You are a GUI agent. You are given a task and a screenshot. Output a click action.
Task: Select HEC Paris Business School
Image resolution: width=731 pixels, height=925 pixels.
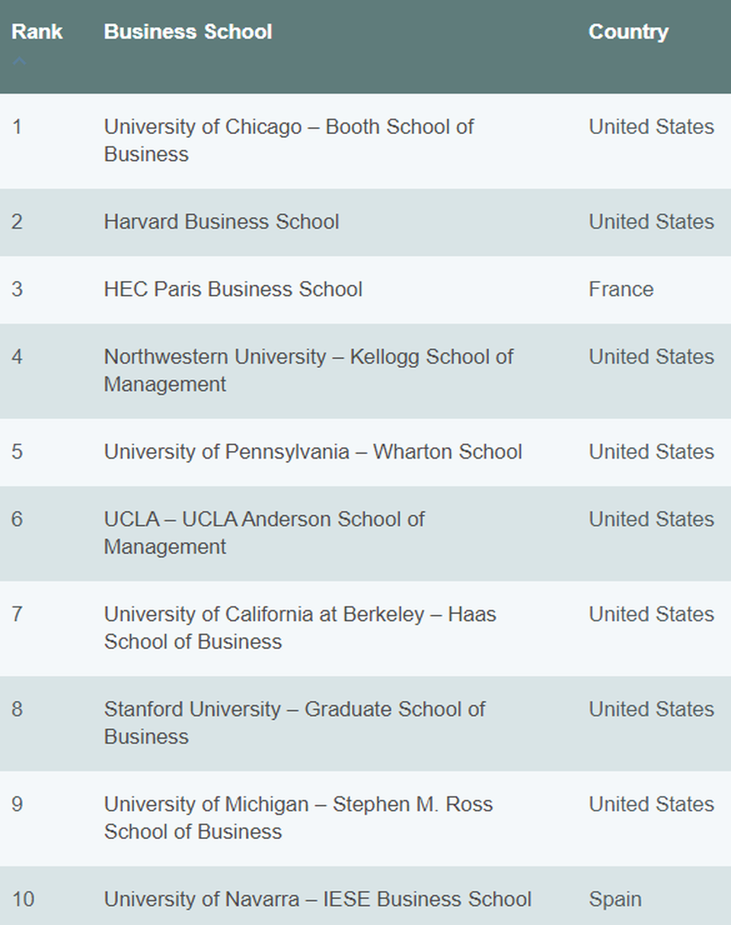(x=233, y=290)
